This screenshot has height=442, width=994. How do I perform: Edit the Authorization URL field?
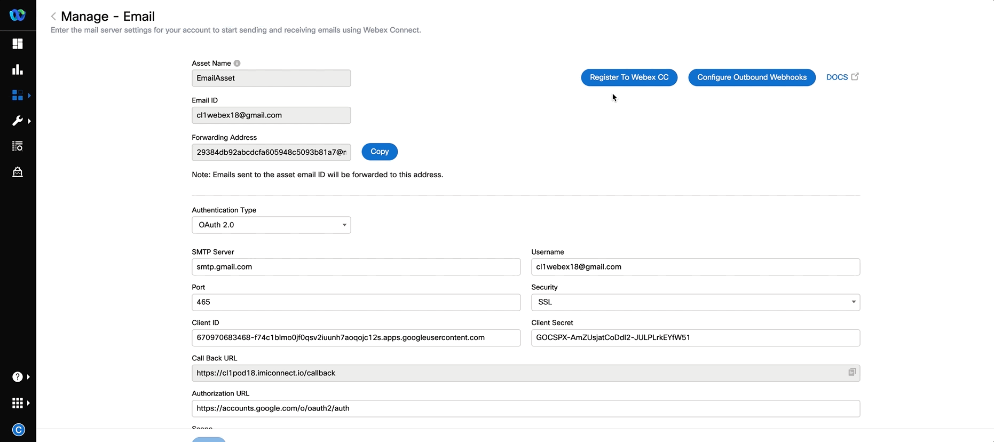(526, 408)
